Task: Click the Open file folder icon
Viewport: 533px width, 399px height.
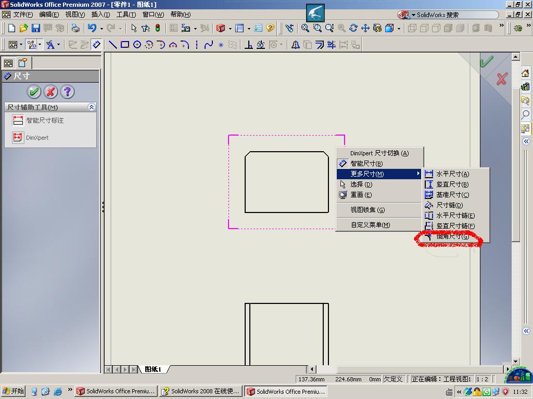Action: pyautogui.click(x=24, y=28)
